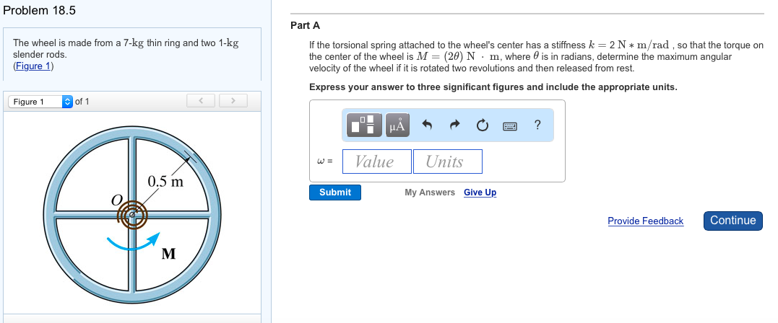Click the M torque label in figure
The image size is (778, 323).
(x=169, y=254)
